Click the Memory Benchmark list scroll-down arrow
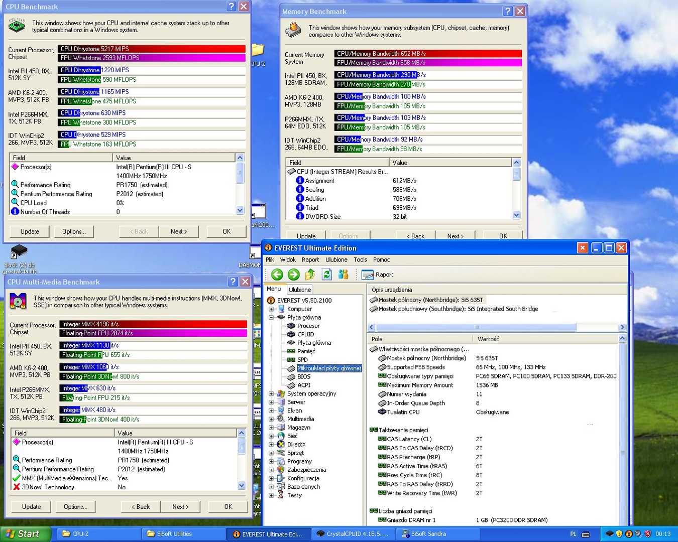Image resolution: width=678 pixels, height=542 pixels. click(x=516, y=215)
